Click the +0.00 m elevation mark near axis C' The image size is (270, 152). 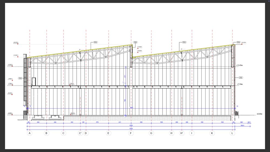click(x=72, y=113)
